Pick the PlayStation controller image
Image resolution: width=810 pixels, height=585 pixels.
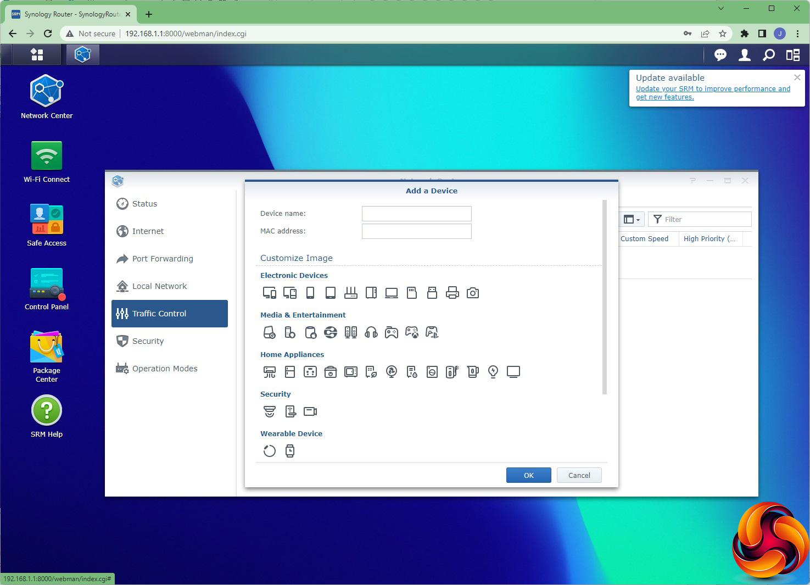(x=432, y=332)
